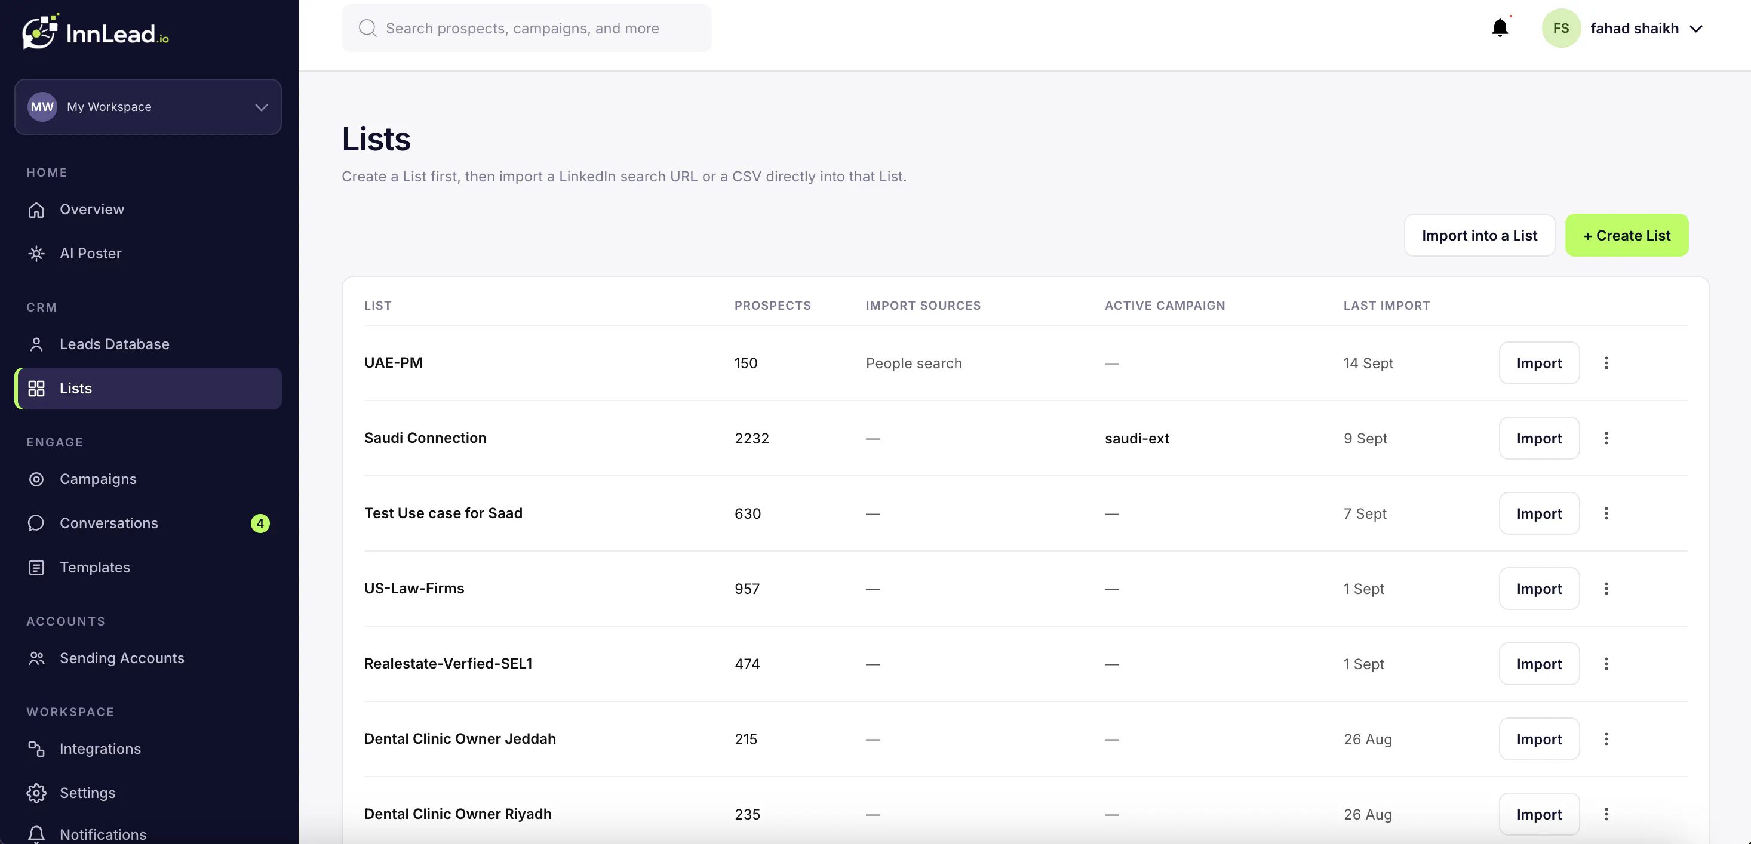Open Leads Database via the person icon
This screenshot has height=844, width=1751.
[36, 344]
